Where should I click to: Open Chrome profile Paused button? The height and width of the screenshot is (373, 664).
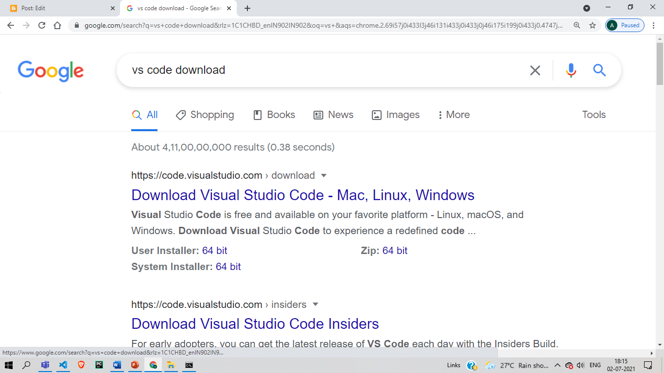tap(625, 25)
